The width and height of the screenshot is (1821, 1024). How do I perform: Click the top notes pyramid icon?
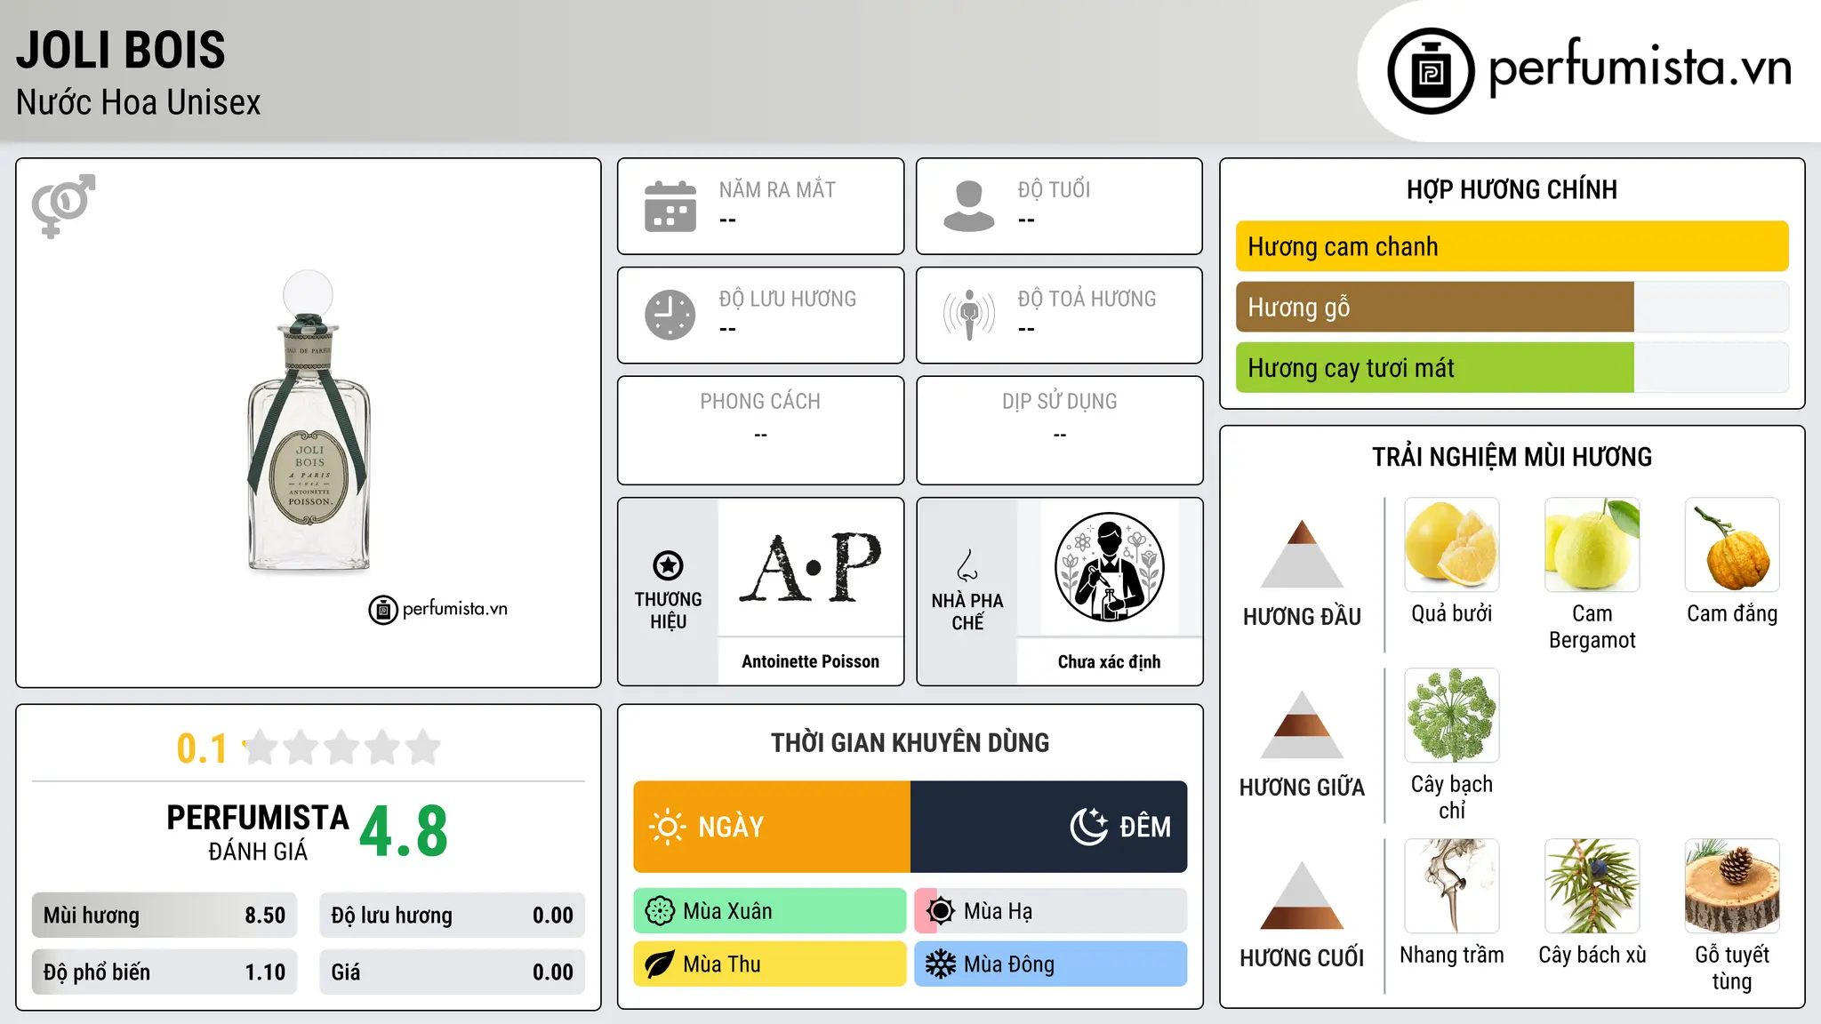[x=1302, y=554]
